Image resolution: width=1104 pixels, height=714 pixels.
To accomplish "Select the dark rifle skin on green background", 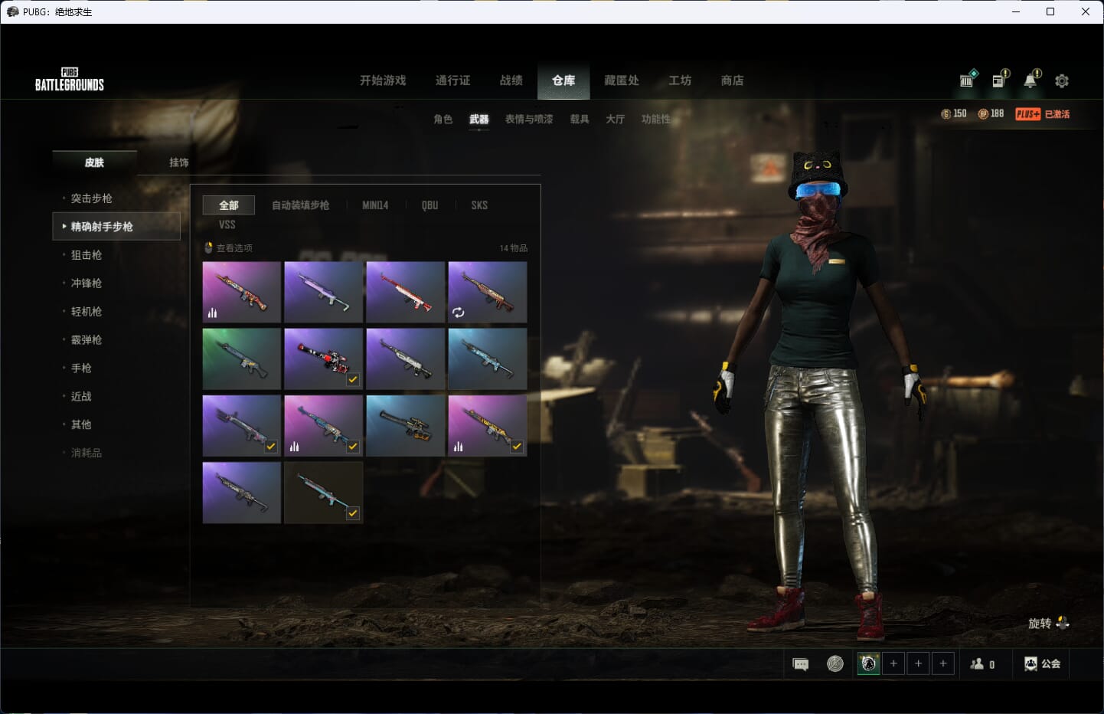I will [x=242, y=359].
